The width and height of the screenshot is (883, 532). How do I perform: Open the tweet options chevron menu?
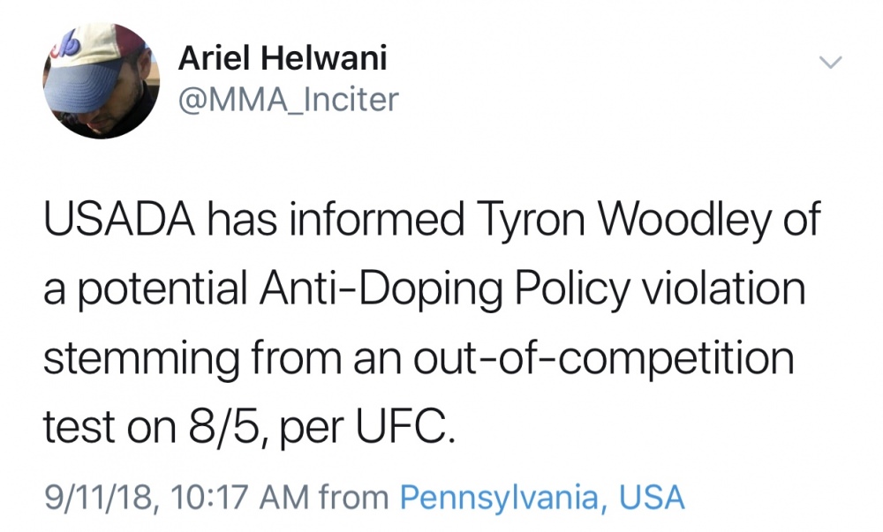click(x=830, y=62)
